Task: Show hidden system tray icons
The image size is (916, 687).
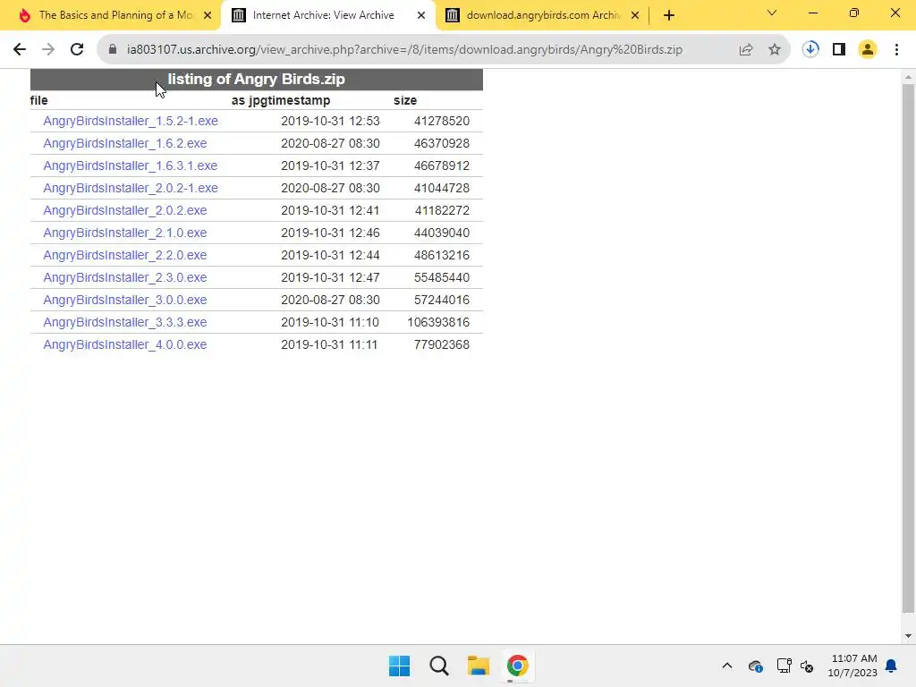Action: [x=727, y=666]
